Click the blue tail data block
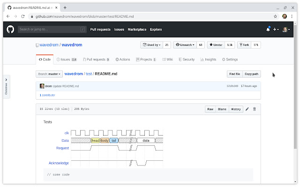Screen dimensions: 300x187 [x=113, y=141]
